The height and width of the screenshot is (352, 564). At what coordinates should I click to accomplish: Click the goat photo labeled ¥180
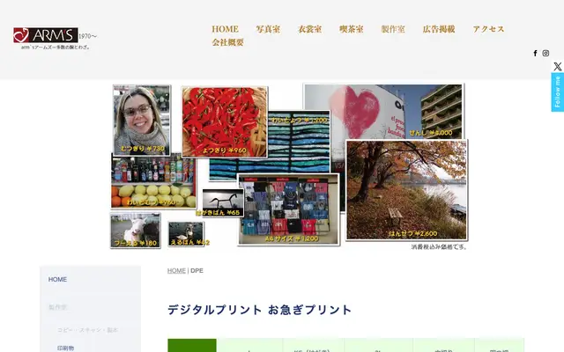(135, 231)
